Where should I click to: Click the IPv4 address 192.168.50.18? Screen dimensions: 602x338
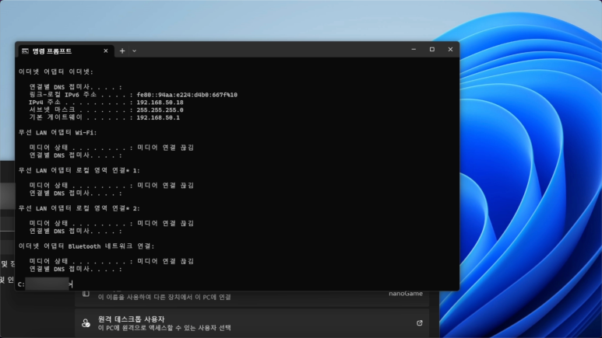[x=160, y=103]
